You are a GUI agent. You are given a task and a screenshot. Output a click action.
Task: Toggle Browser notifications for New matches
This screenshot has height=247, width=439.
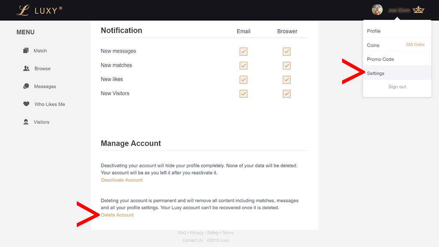[286, 66]
